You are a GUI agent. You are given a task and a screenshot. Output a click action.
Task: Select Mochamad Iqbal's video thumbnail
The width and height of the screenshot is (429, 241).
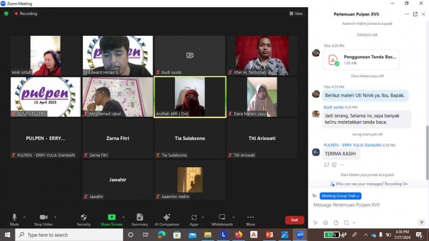coord(118,97)
